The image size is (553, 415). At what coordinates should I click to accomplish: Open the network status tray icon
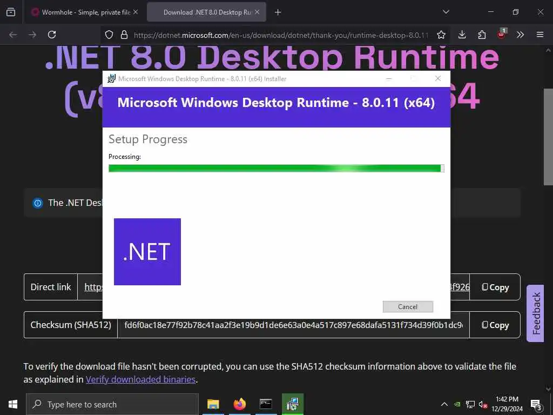coord(470,404)
